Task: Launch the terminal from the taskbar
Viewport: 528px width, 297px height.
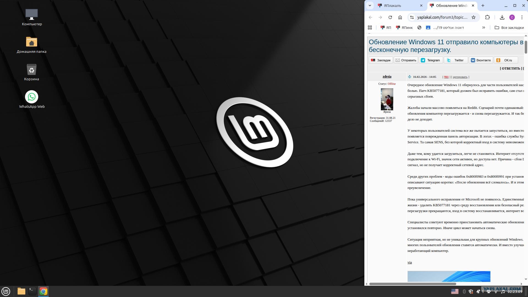Action: coord(32,291)
